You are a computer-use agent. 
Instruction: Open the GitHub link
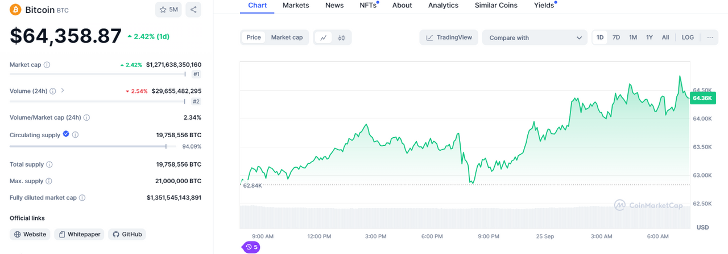(127, 234)
